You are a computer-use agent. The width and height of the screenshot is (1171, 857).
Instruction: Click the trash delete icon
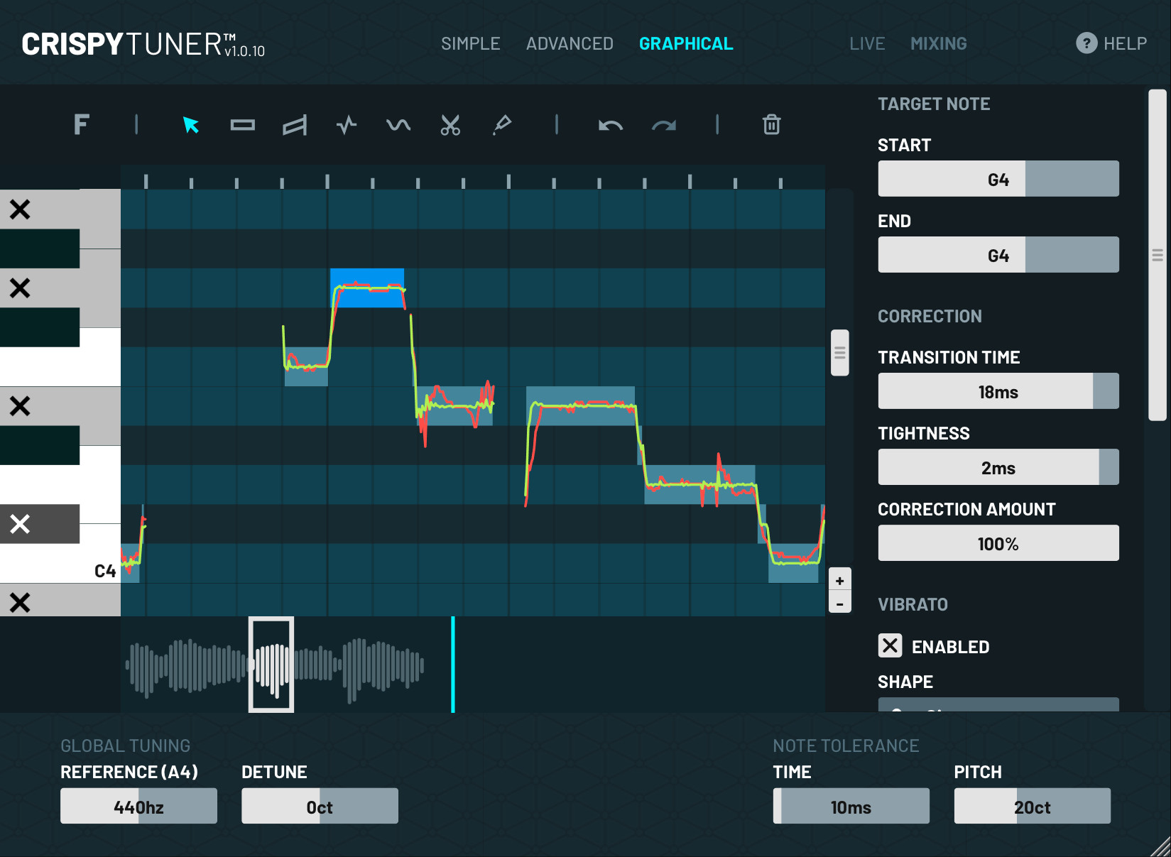[x=771, y=125]
